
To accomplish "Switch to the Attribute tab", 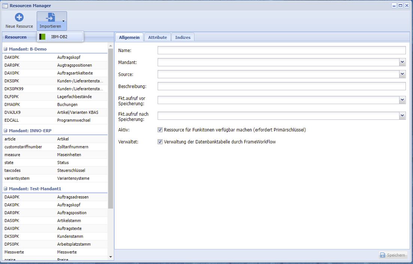I will pyautogui.click(x=157, y=37).
